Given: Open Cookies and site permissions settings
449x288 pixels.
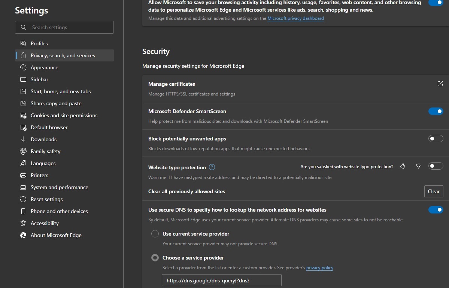Looking at the screenshot, I should click(64, 115).
